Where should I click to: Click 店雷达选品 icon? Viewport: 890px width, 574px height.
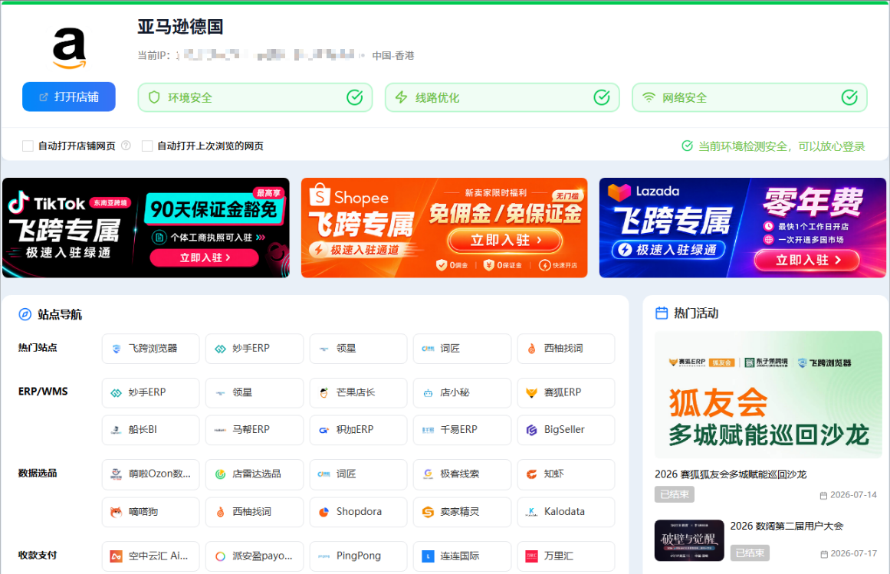point(220,474)
